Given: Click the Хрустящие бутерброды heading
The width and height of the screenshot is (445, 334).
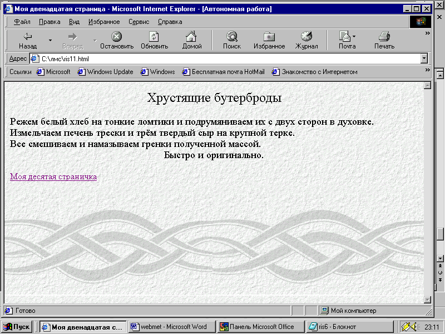Looking at the screenshot, I should [x=214, y=98].
